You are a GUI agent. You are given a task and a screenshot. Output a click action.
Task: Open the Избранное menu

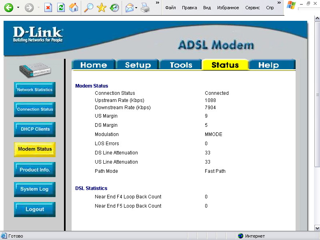228,8
